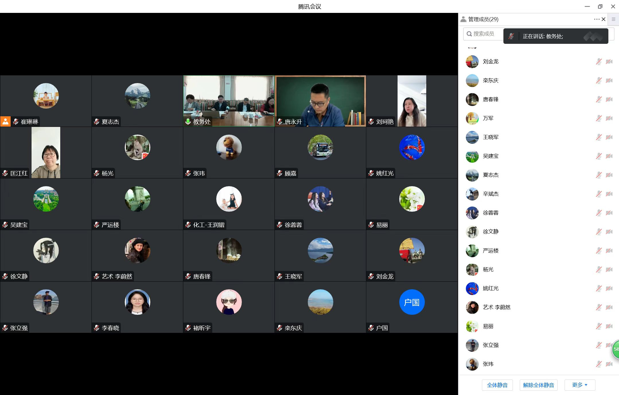Image resolution: width=619 pixels, height=395 pixels.
Task: Toggle 徐蓉蓉's microphone in member list
Action: tap(599, 213)
